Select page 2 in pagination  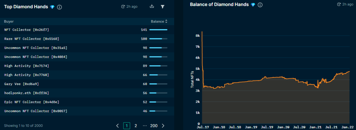[x=136, y=125]
